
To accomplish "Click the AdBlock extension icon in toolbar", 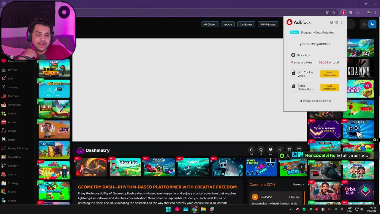I will (x=343, y=12).
